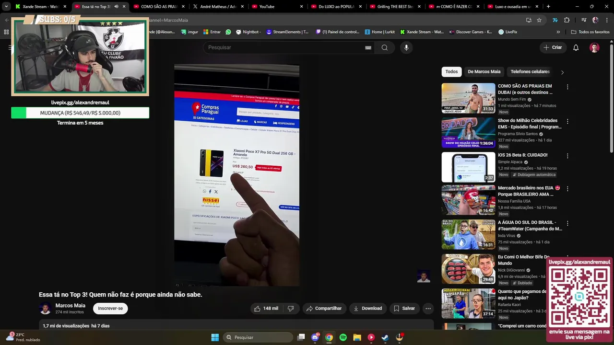The height and width of the screenshot is (345, 614).
Task: Open options for Mercado brasileiro nos EUA video
Action: tap(567, 189)
